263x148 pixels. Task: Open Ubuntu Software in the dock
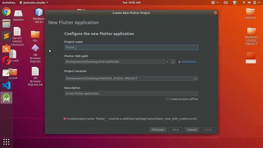click(6, 49)
